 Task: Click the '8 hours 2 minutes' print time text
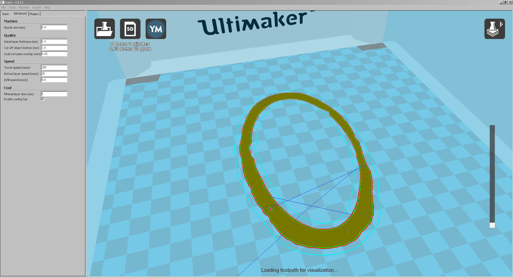130,44
